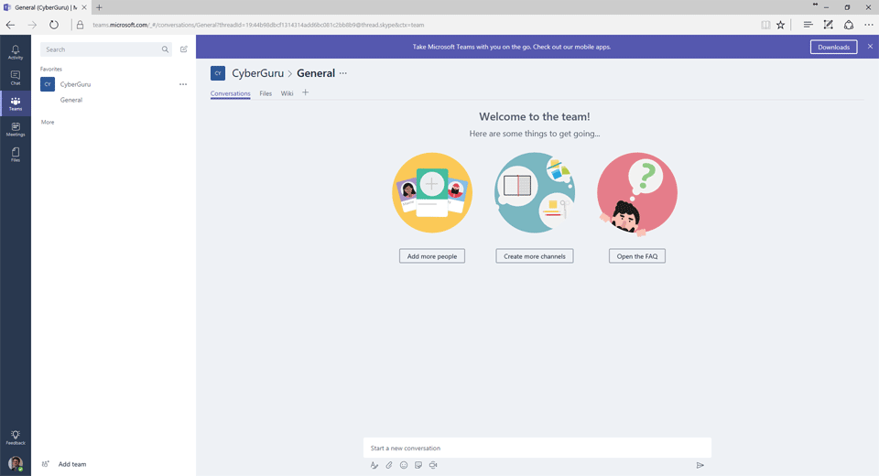Click the browser address bar URL
Image resolution: width=879 pixels, height=476 pixels.
click(258, 25)
